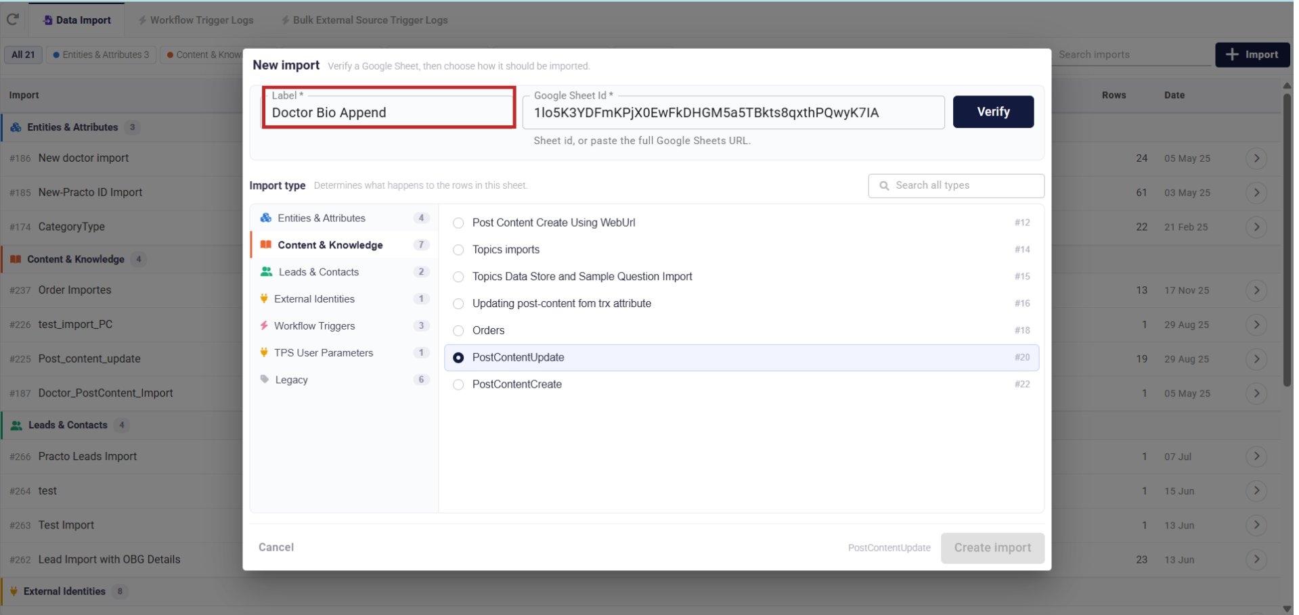
Task: Click the Verify button
Action: click(993, 112)
